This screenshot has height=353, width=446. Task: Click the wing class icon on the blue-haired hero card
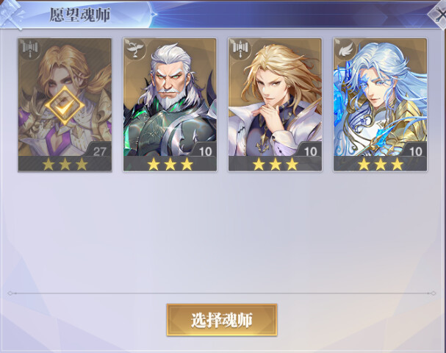tap(345, 49)
